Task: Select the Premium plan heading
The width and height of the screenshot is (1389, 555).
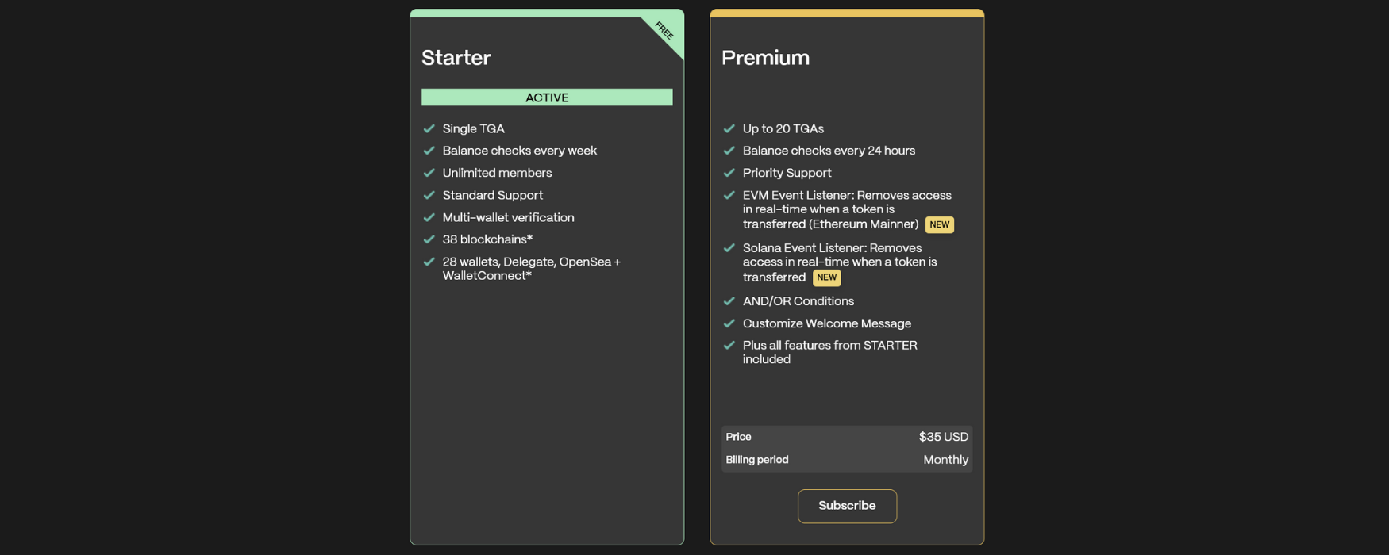Action: click(x=765, y=58)
